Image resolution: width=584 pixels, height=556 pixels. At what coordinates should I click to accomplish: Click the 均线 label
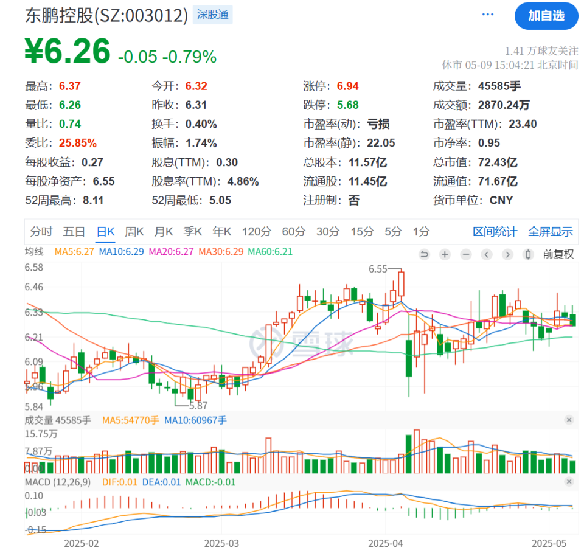(34, 252)
